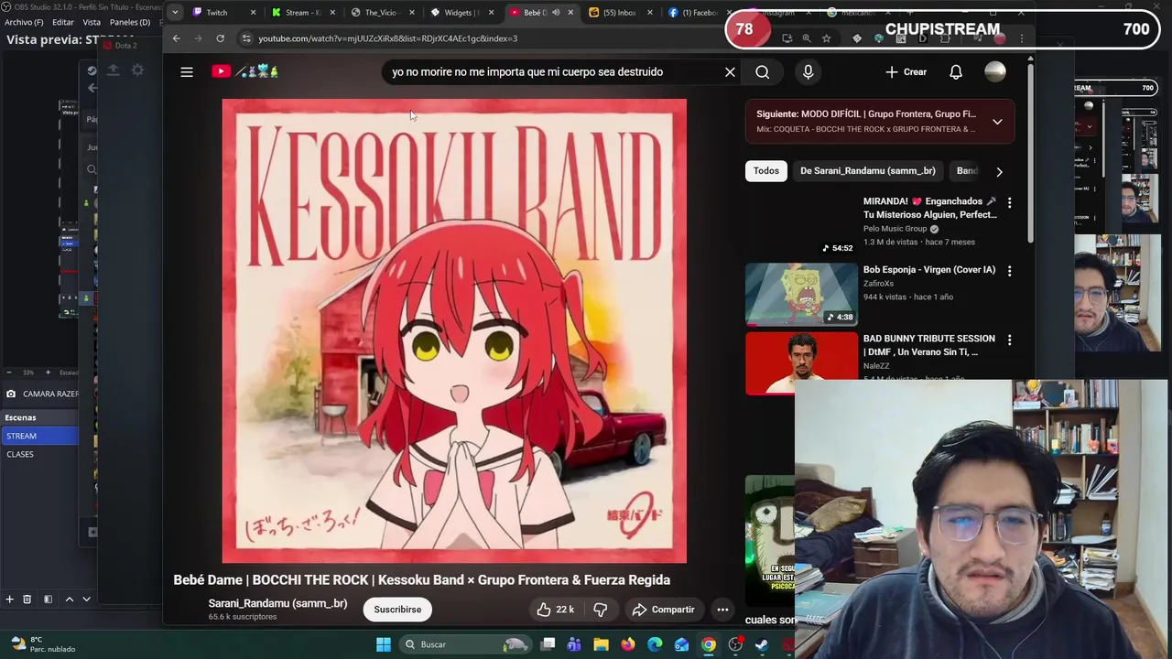Open Archivo (F) menu in OBS
The height and width of the screenshot is (659, 1172).
[x=24, y=22]
